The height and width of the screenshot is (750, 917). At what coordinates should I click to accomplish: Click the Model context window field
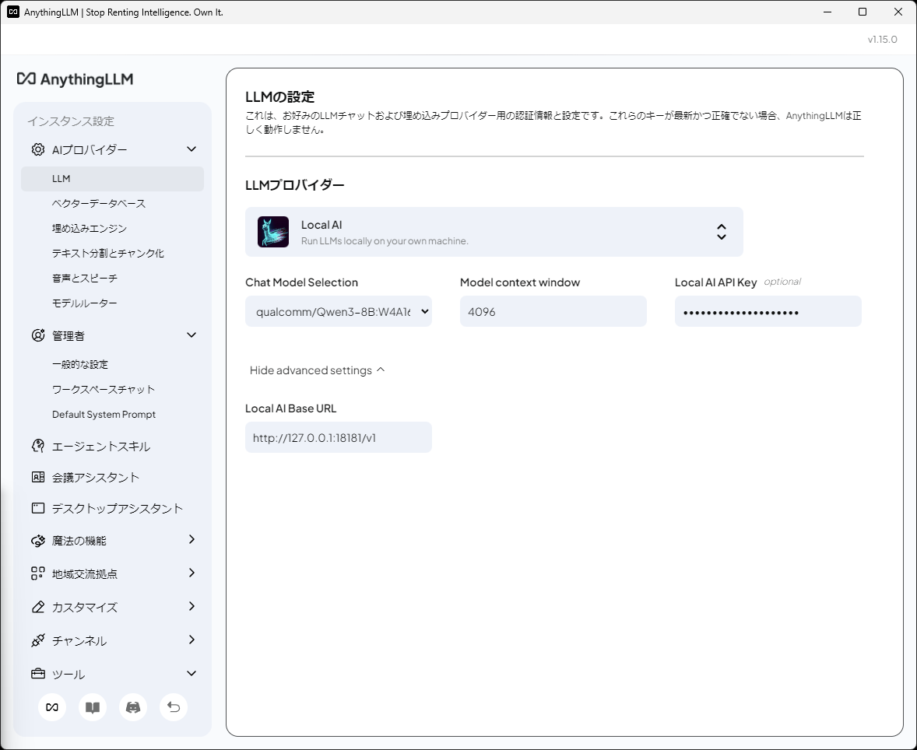[x=553, y=311]
